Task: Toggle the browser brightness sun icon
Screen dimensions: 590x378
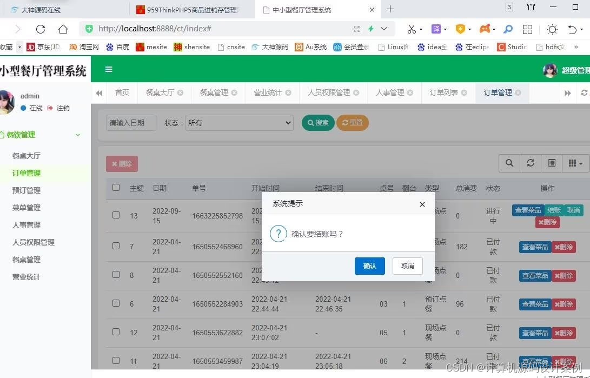Action: [552, 29]
